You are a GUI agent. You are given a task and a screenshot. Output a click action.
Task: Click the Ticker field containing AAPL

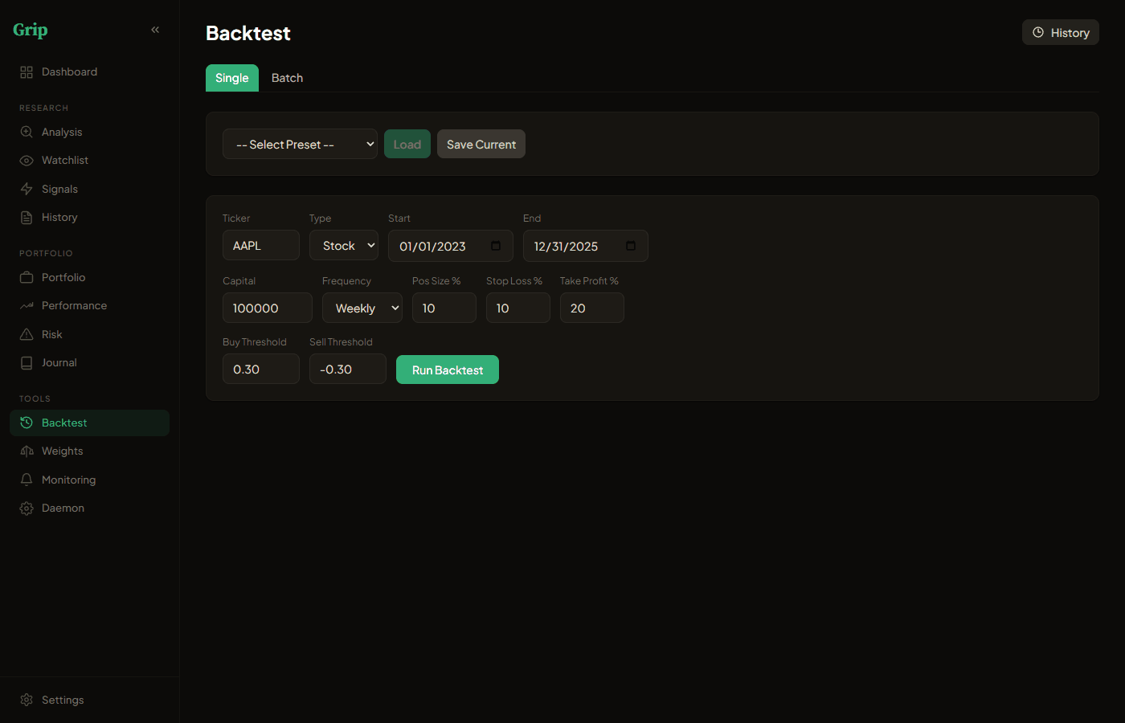click(x=260, y=245)
